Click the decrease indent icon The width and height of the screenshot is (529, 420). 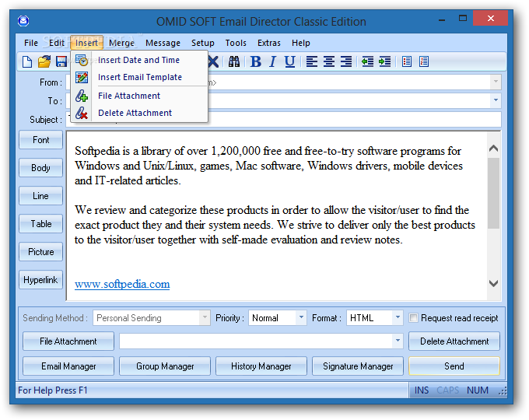tap(367, 61)
